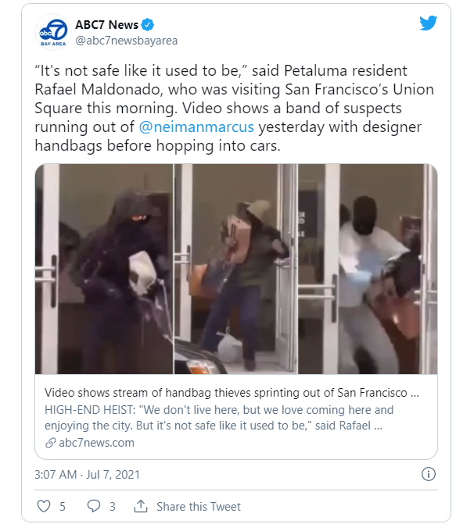Like the tweet with heart icon
This screenshot has width=474, height=531.
pos(44,506)
